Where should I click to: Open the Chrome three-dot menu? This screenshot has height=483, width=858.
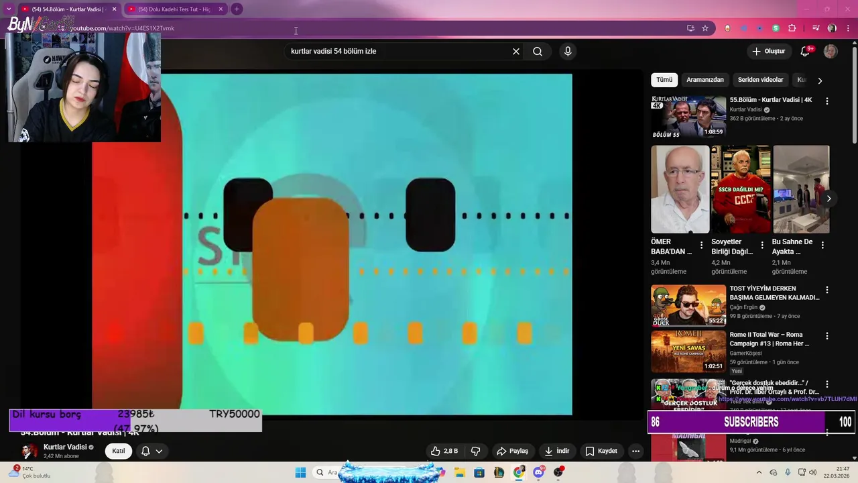point(849,28)
